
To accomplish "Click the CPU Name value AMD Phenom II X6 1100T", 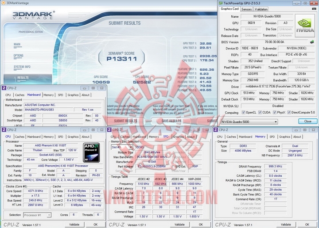I will point(50,145).
